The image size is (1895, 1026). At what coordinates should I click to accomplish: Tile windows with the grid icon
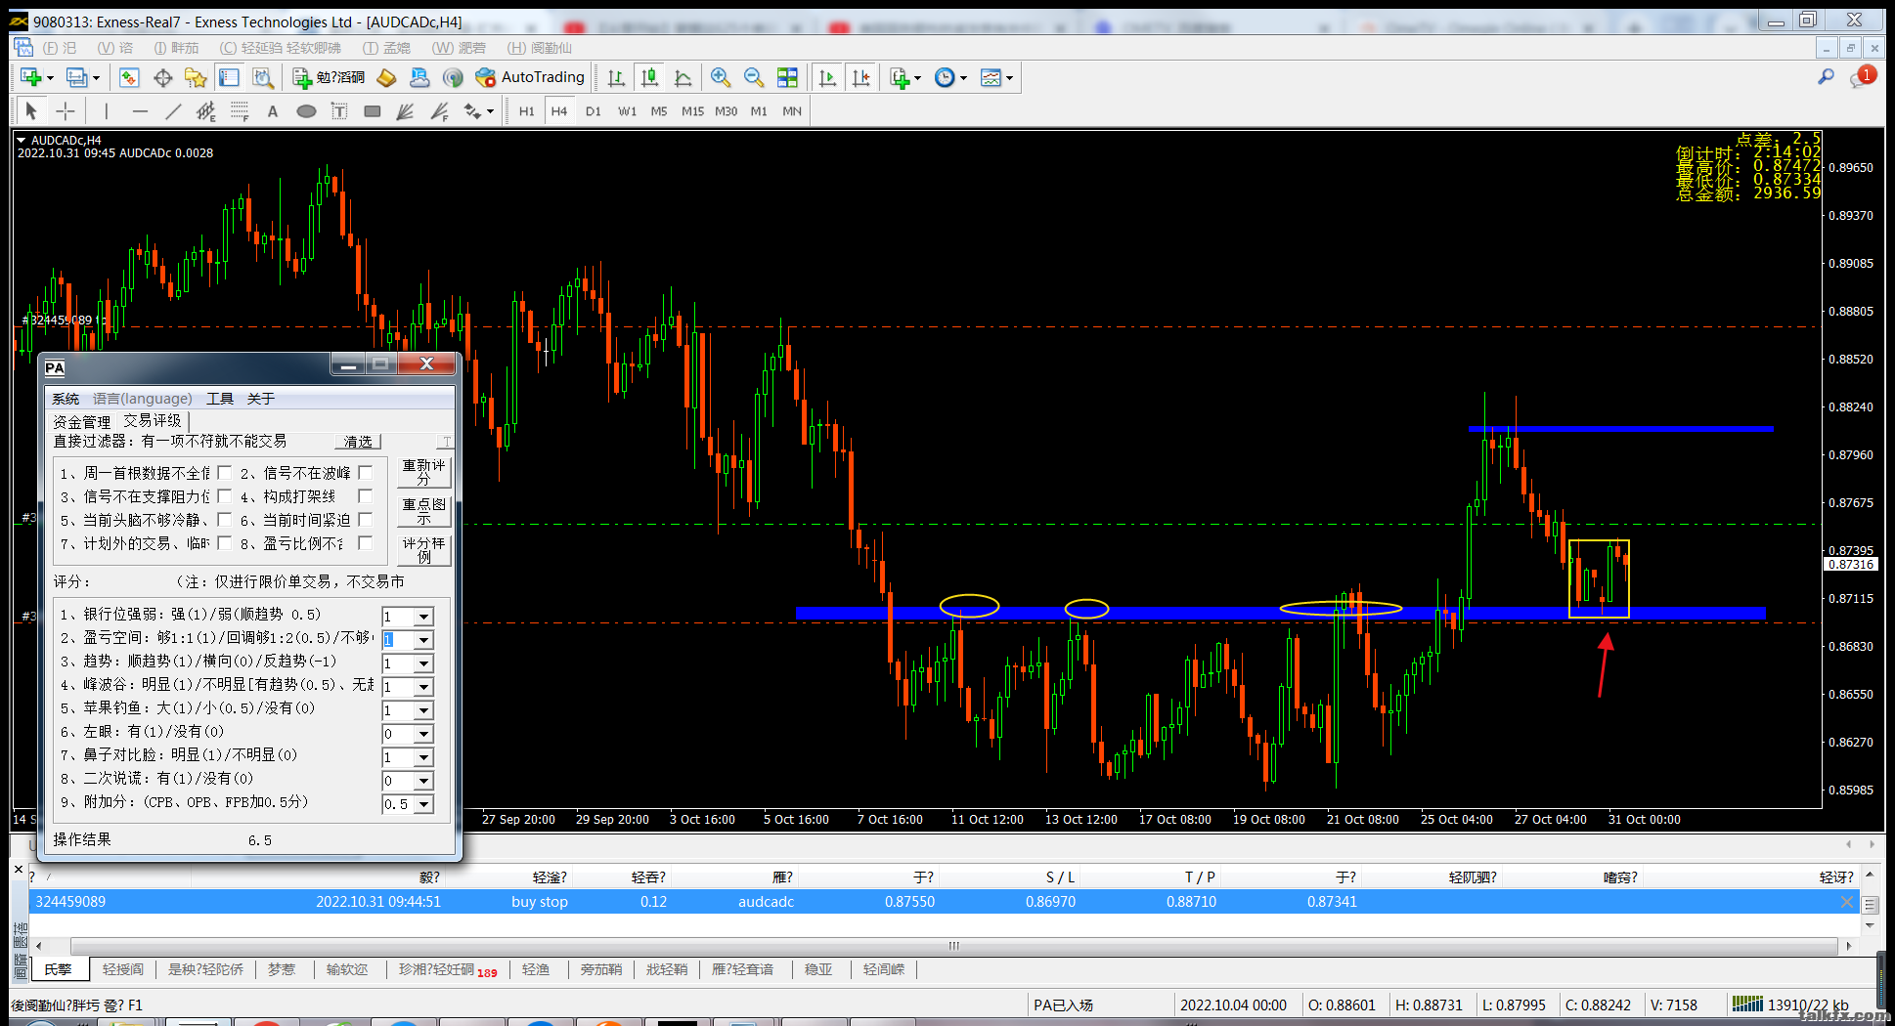click(x=787, y=77)
